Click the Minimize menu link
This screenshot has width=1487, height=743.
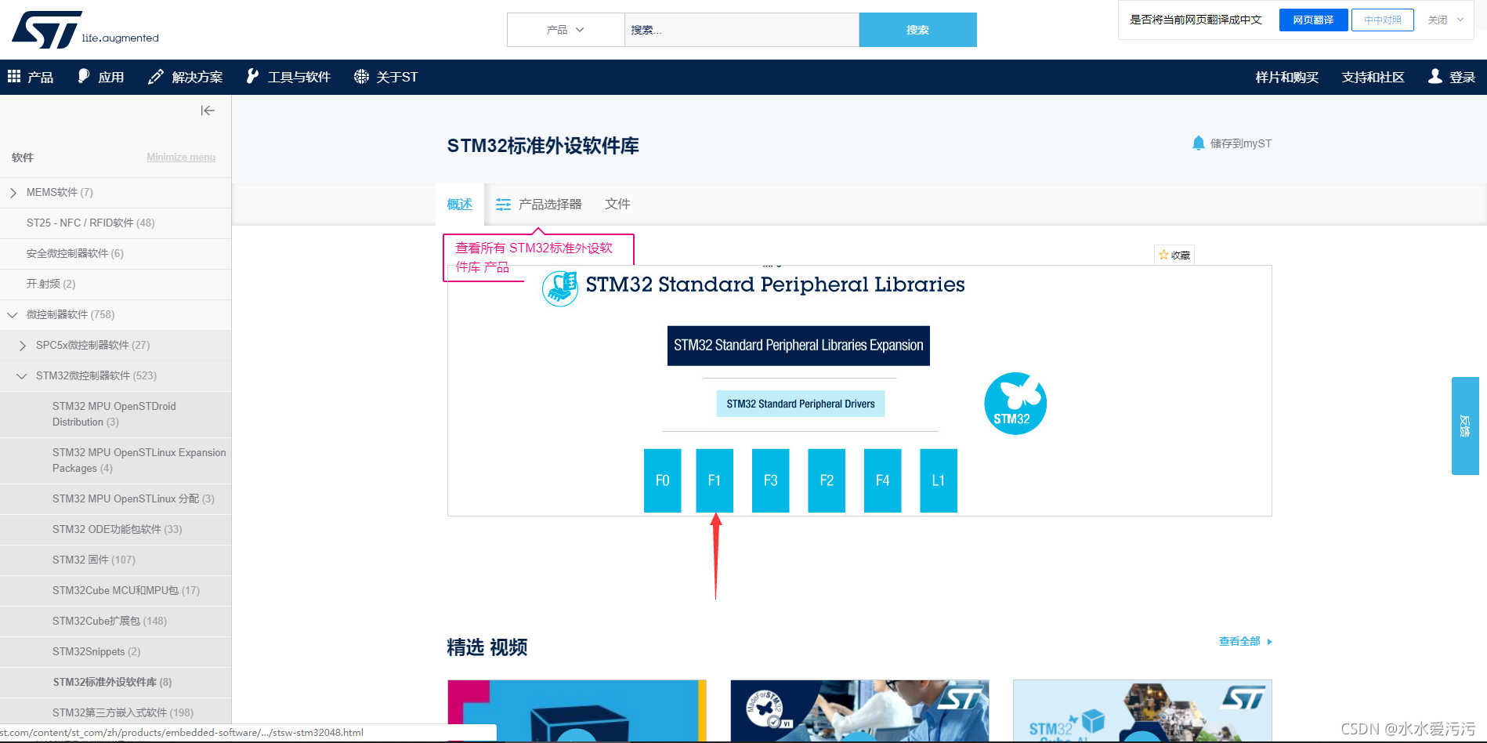pyautogui.click(x=181, y=158)
